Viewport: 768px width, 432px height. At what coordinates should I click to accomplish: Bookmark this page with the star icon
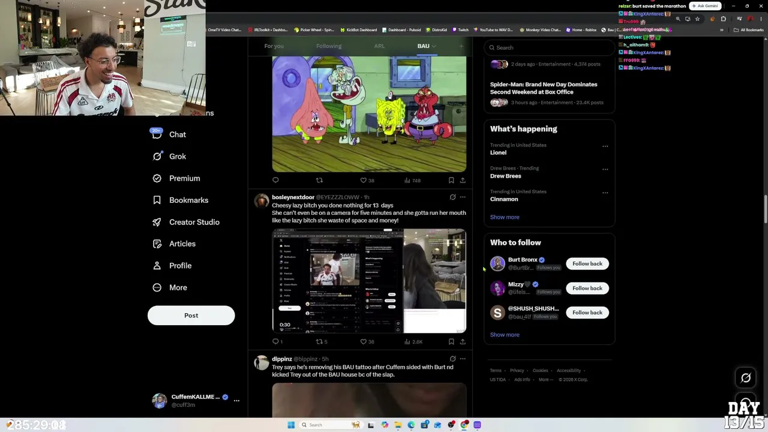click(697, 19)
